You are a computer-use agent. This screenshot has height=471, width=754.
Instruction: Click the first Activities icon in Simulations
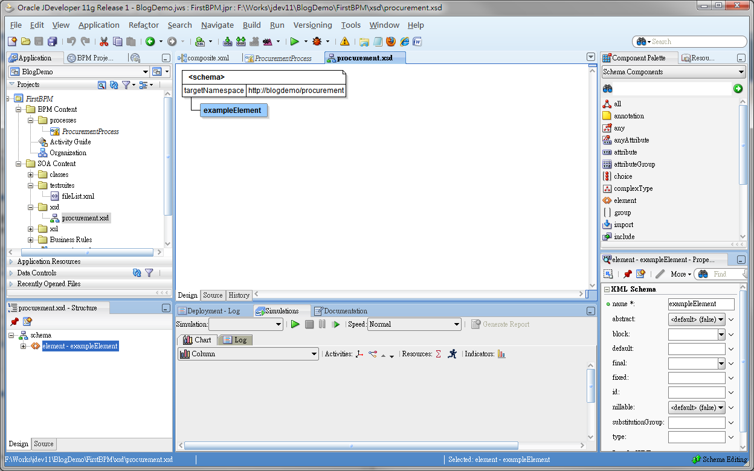click(x=359, y=354)
